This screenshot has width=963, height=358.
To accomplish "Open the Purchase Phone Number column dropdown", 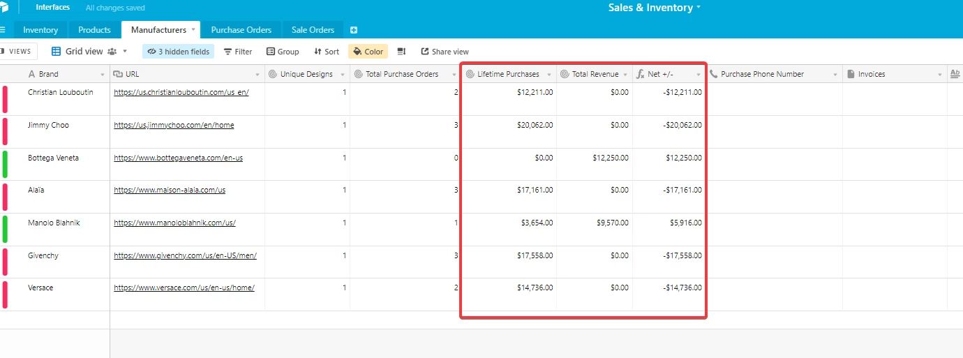I will click(835, 75).
